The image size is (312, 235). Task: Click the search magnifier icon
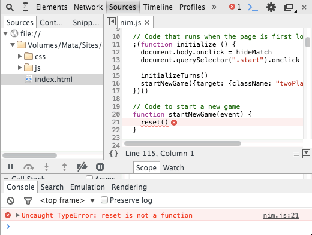[x=10, y=7]
